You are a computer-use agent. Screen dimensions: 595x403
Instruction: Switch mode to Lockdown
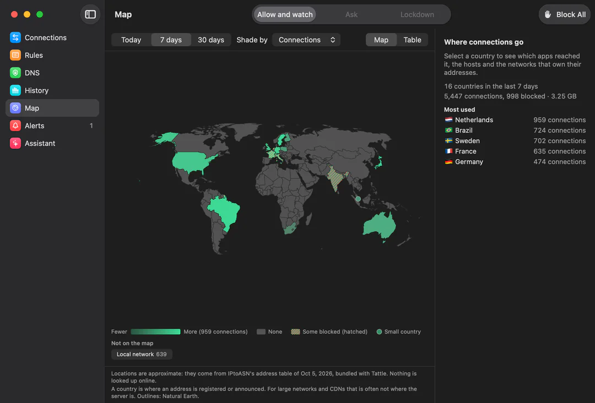coord(417,14)
